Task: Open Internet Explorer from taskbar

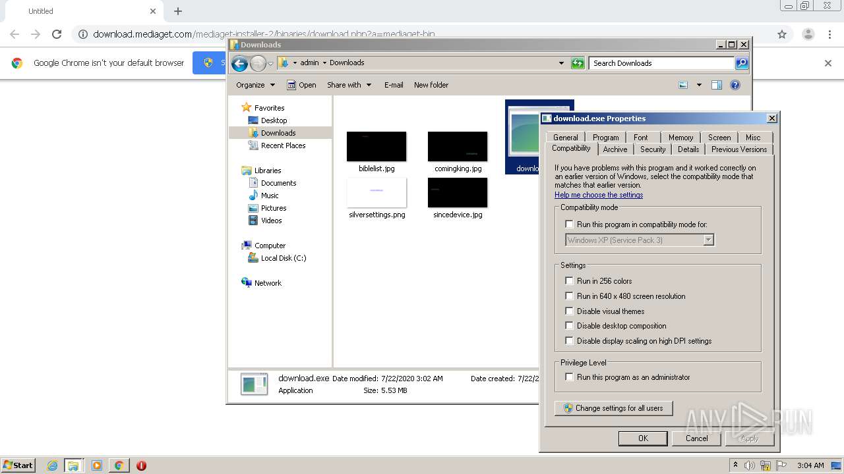Action: pyautogui.click(x=52, y=465)
